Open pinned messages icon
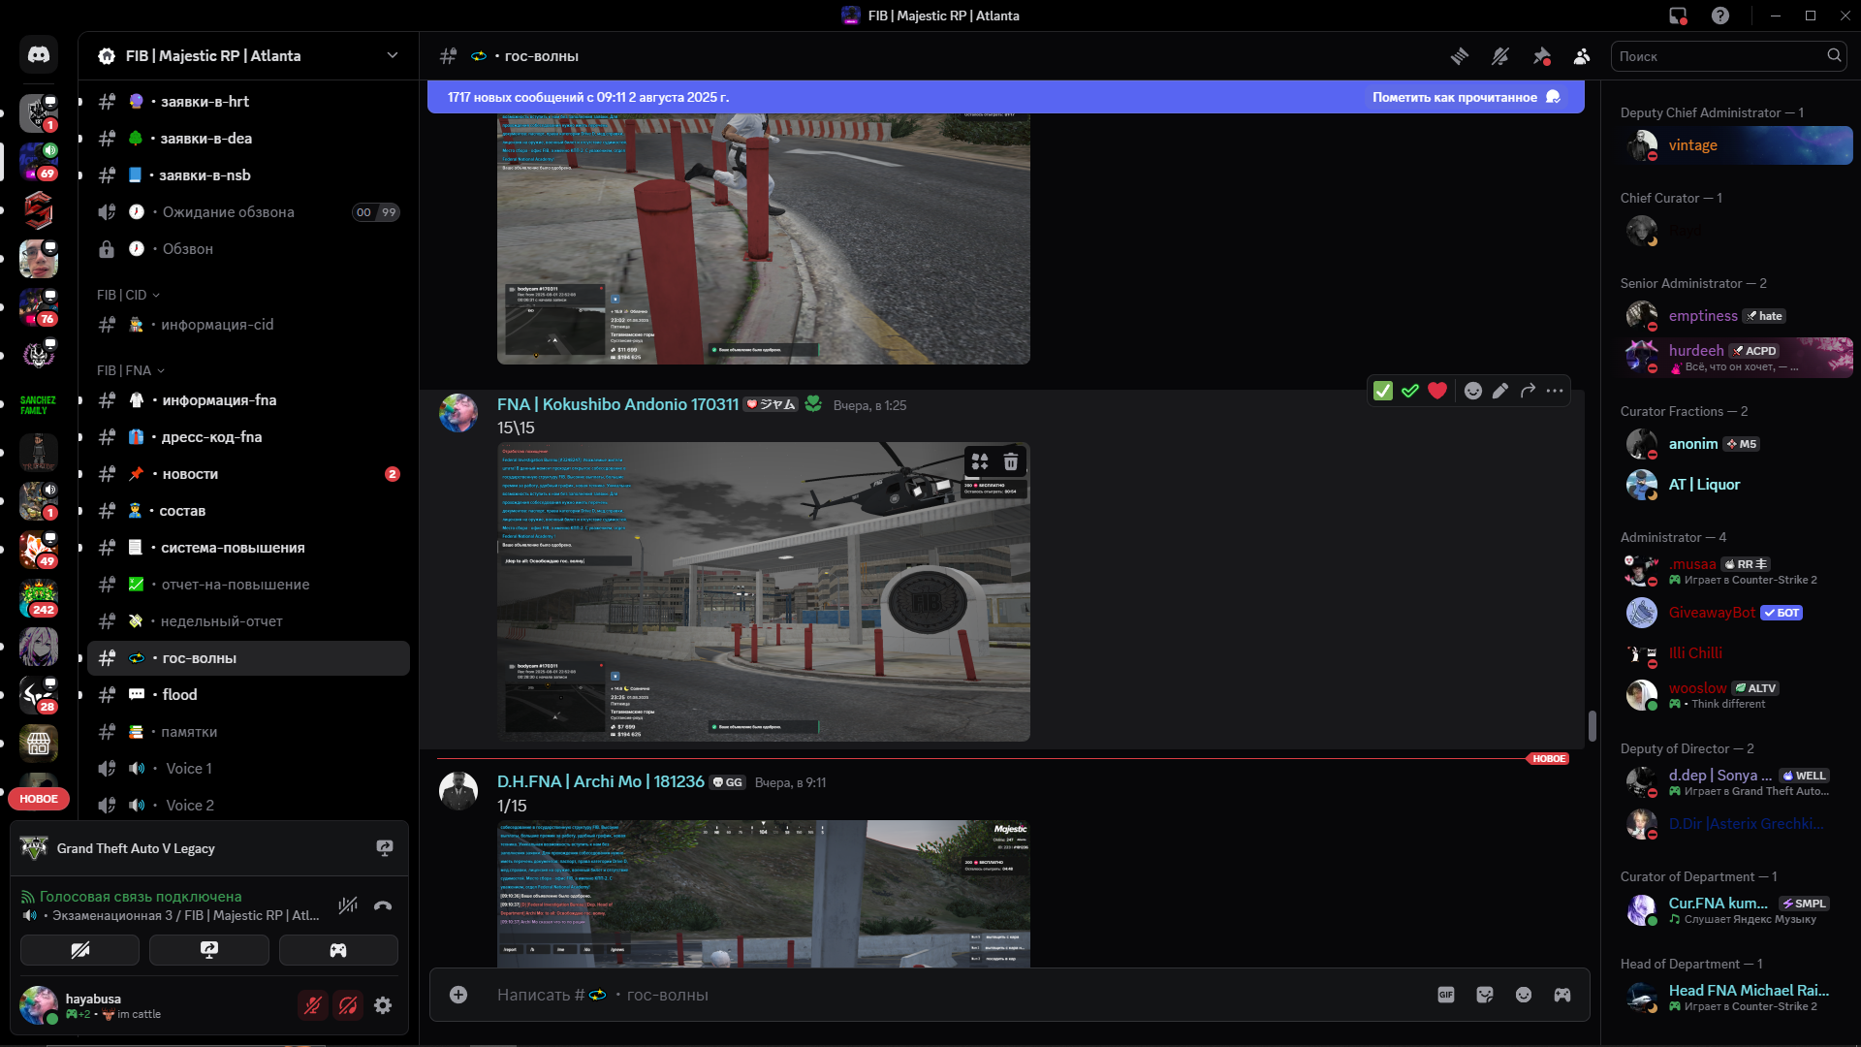 click(x=1541, y=56)
